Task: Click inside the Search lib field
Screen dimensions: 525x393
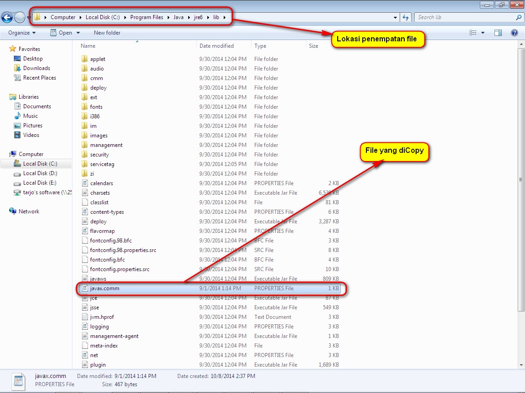Action: (465, 17)
